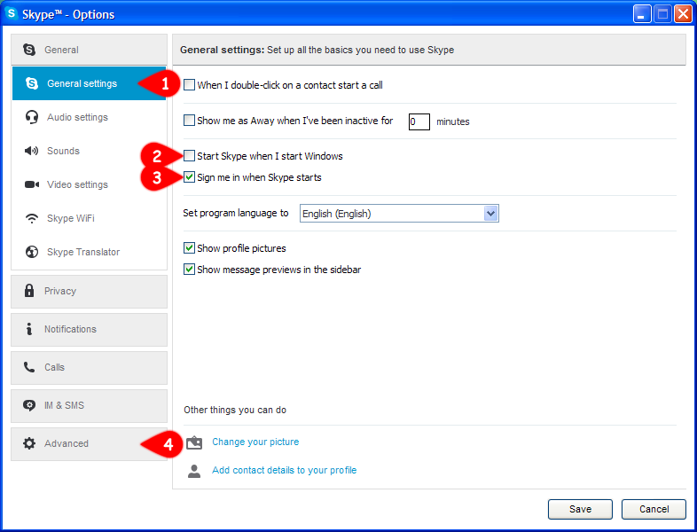Click the phone handset icon for Calls
This screenshot has width=697, height=532.
(x=29, y=367)
